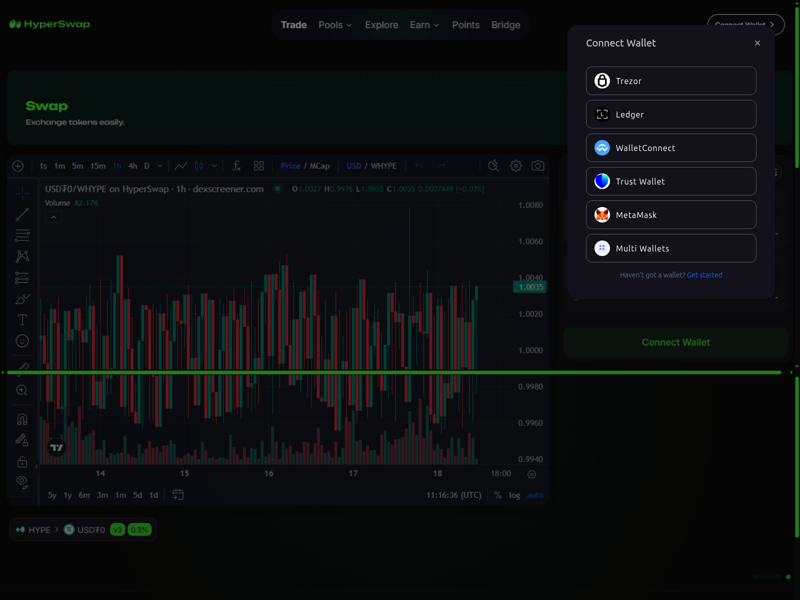Set chart interval to 15m
The width and height of the screenshot is (800, 600).
pyautogui.click(x=98, y=166)
